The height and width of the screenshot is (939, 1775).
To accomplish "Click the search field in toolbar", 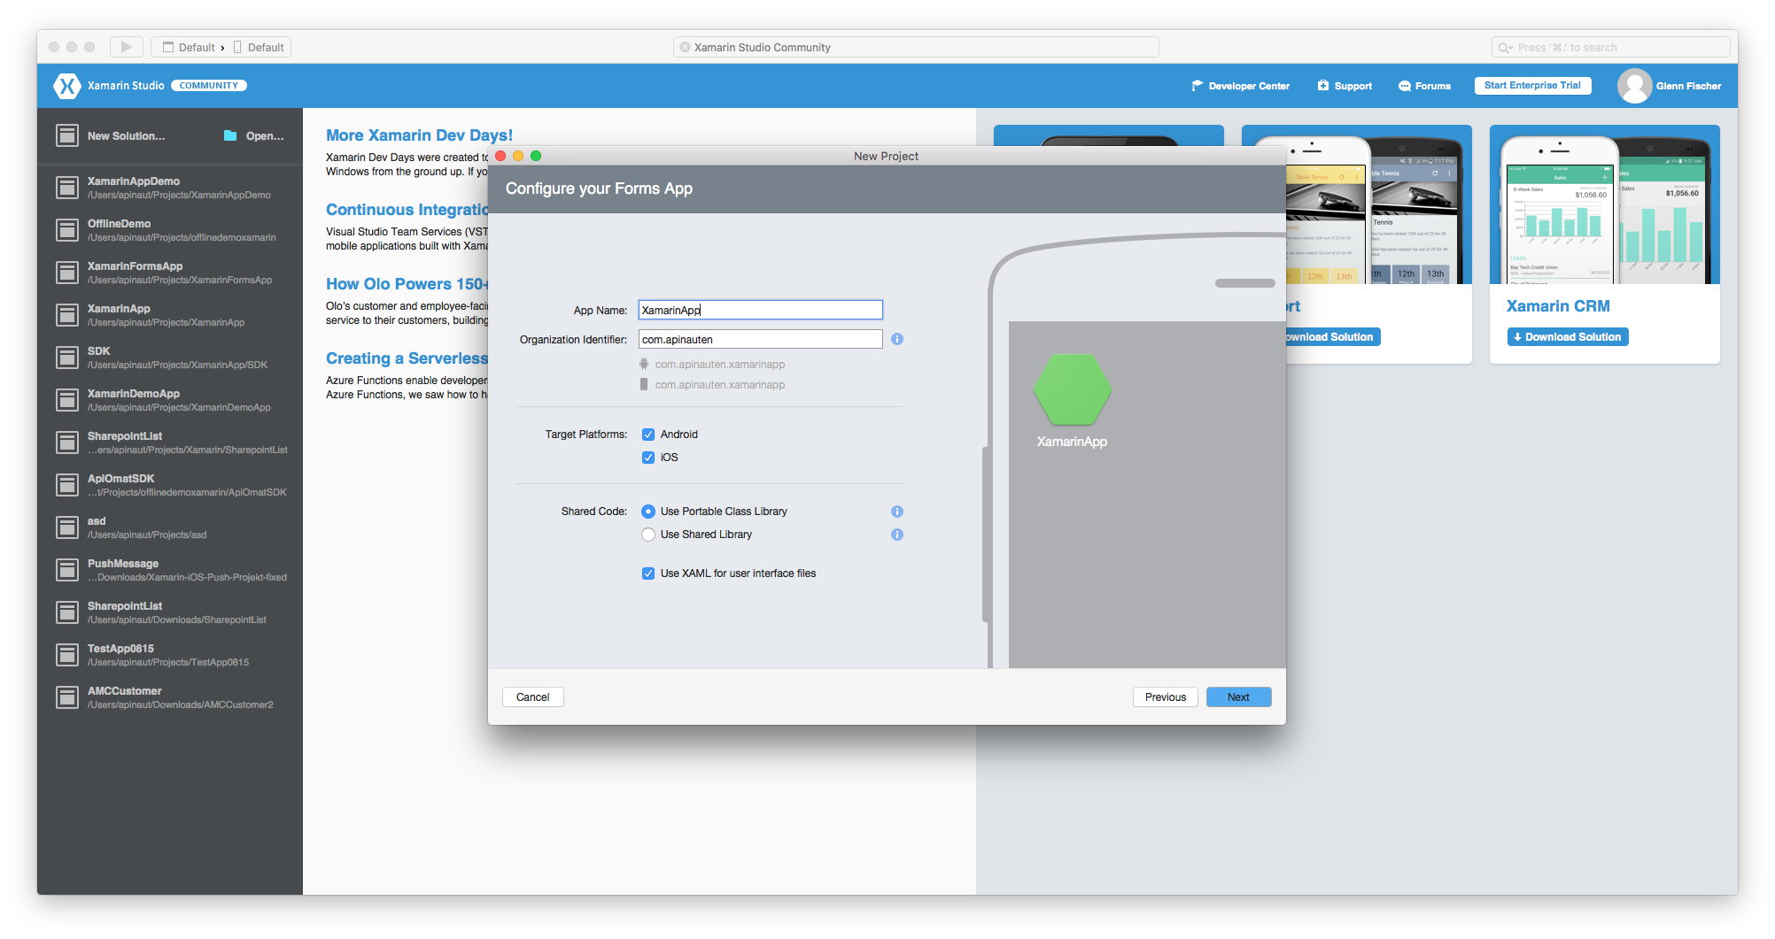I will [x=1610, y=47].
